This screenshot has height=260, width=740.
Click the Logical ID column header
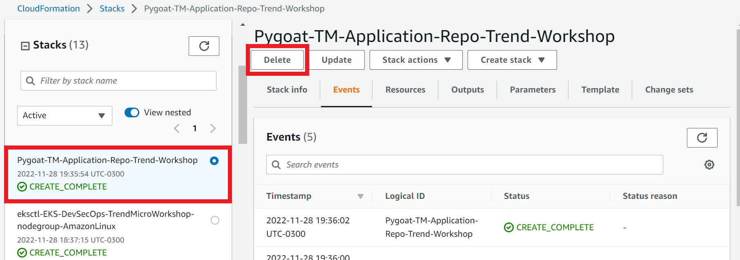coord(405,196)
